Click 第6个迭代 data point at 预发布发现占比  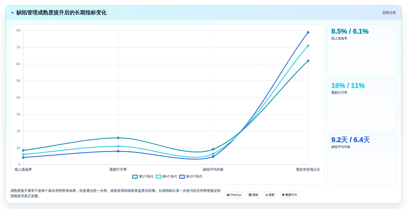(308, 46)
